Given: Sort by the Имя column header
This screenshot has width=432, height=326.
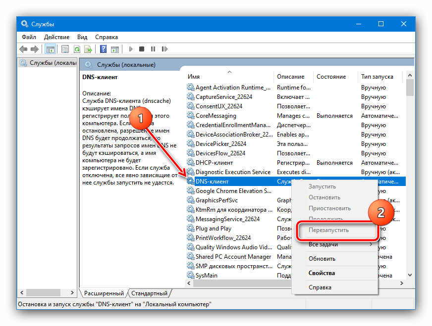Looking at the screenshot, I should point(229,77).
